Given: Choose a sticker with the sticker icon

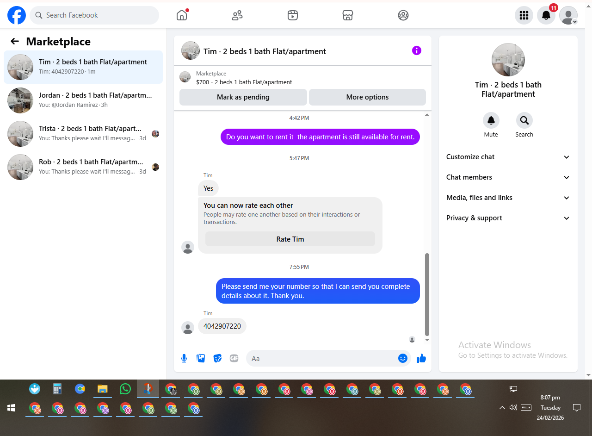Looking at the screenshot, I should (217, 358).
